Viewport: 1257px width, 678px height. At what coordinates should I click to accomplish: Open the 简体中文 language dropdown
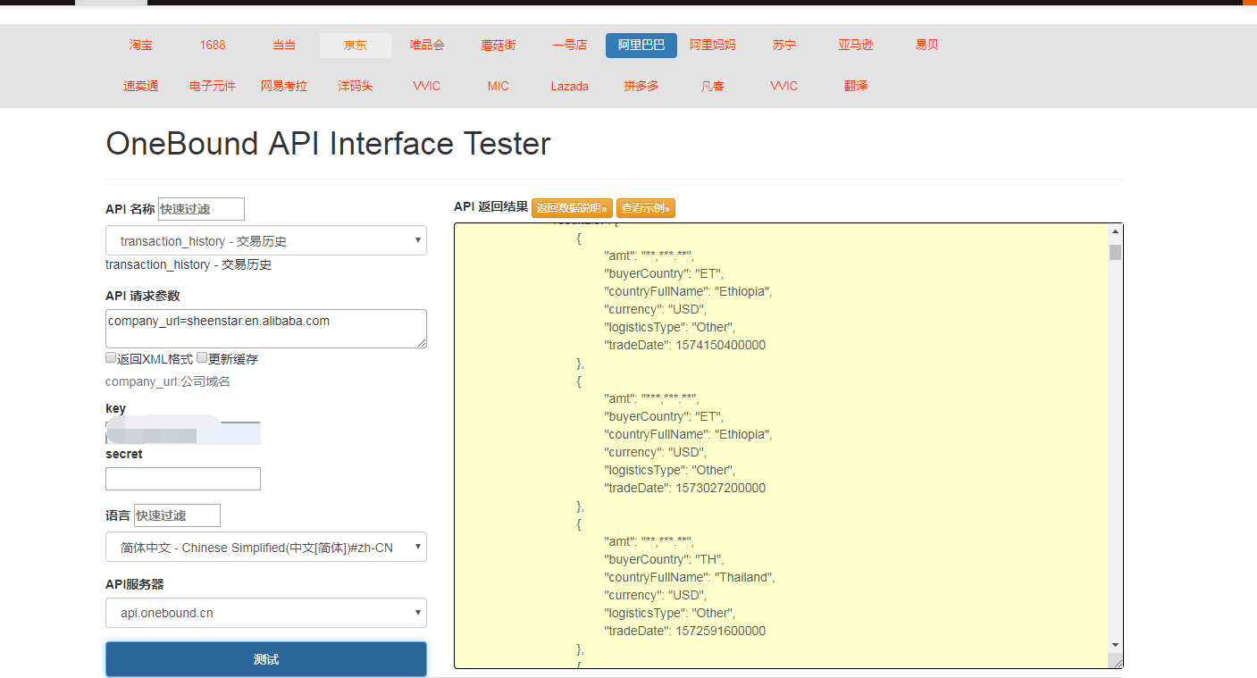coord(266,547)
